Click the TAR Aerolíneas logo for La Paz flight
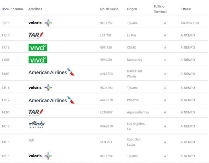Image resolution: width=209 pixels, height=163 pixels. point(36,35)
